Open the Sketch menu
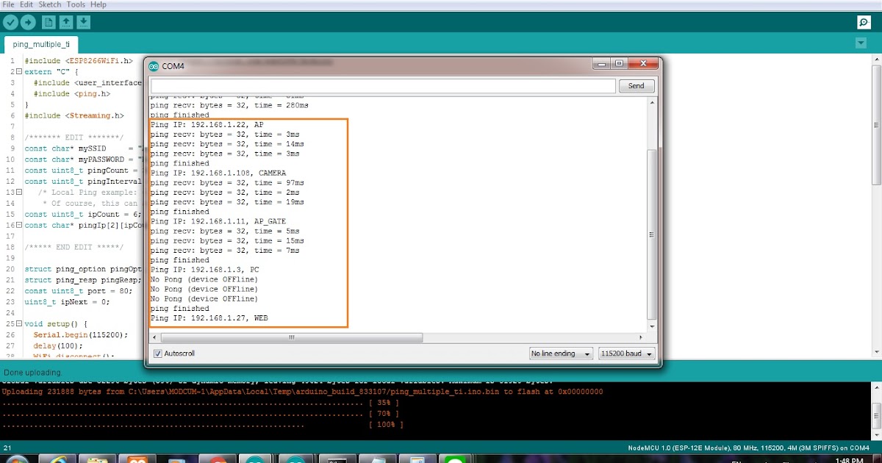882x463 pixels. (50, 4)
